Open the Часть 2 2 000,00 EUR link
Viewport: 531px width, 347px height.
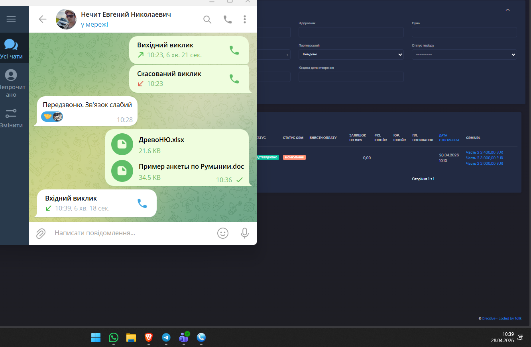point(484,163)
